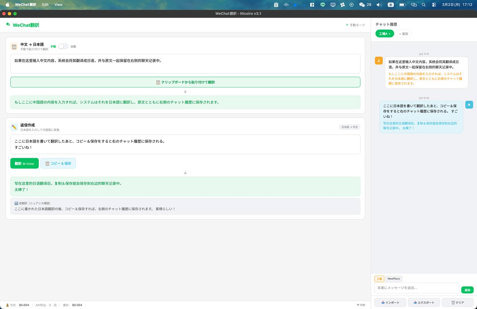Click the チャット履歴 heading
The height and width of the screenshot is (309, 477).
tap(386, 24)
